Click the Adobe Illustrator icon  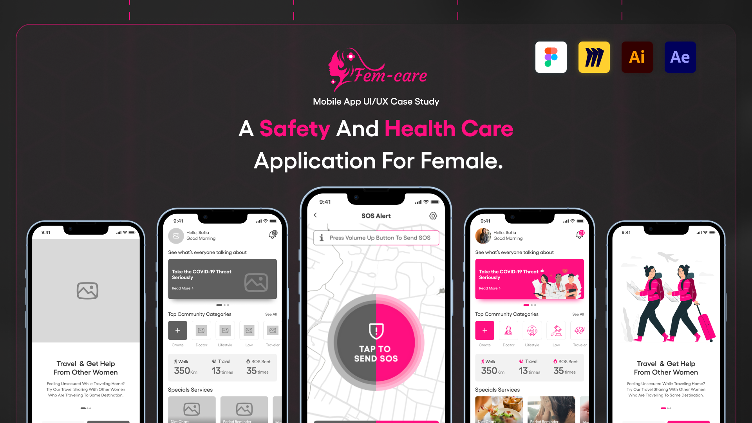pyautogui.click(x=636, y=57)
